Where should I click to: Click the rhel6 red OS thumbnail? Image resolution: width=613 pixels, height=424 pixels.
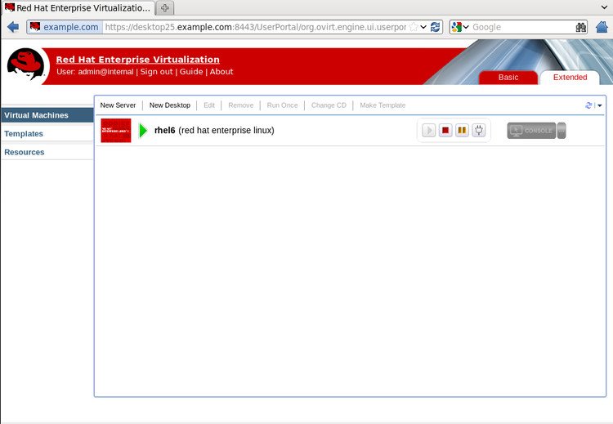tap(116, 131)
